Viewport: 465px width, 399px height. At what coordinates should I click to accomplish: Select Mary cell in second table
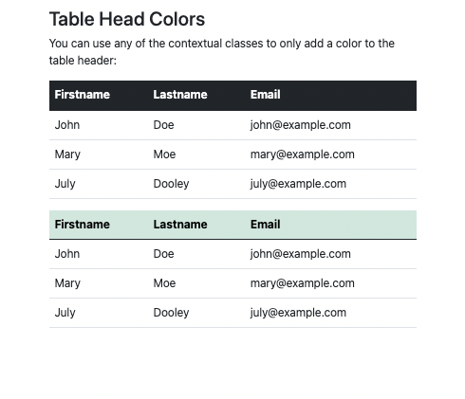pos(67,283)
